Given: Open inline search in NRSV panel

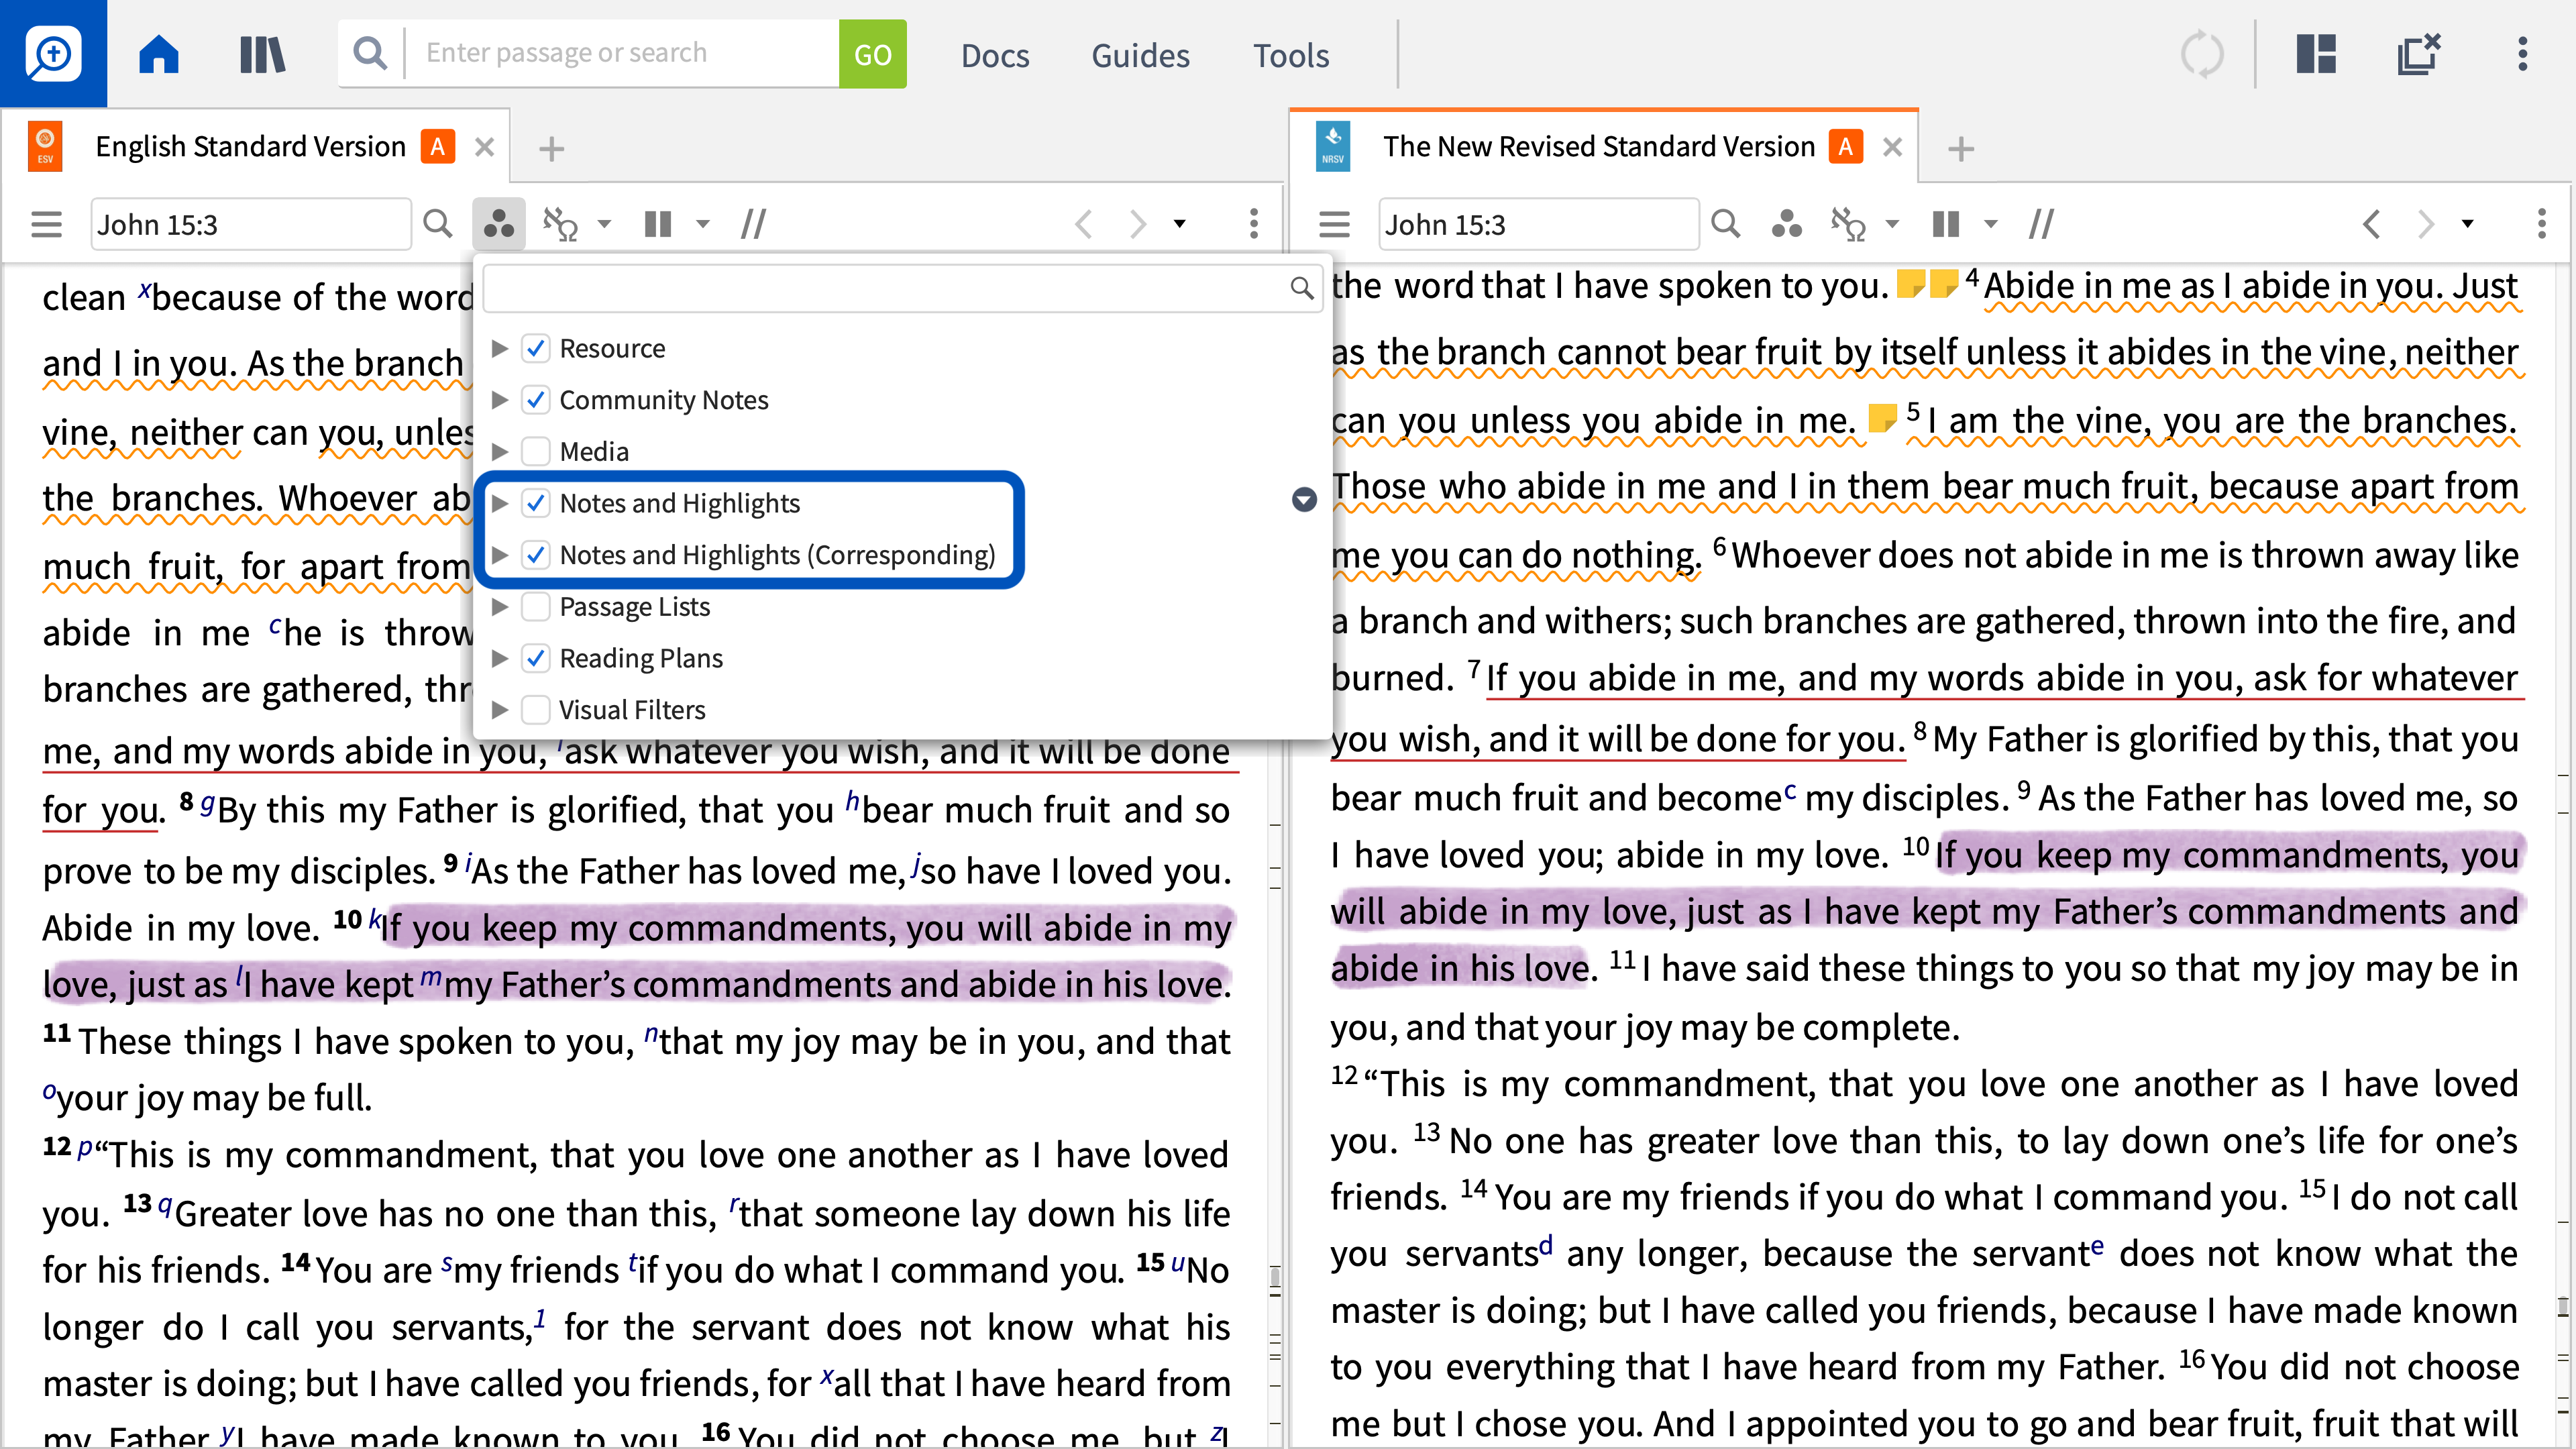Looking at the screenshot, I should (x=1726, y=224).
